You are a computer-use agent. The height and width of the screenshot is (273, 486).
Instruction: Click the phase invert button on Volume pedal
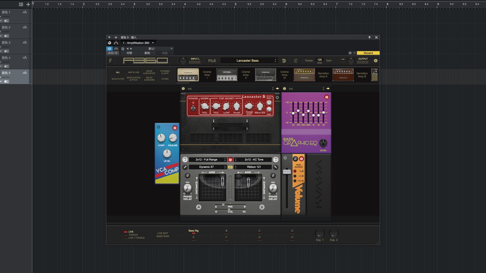[295, 159]
